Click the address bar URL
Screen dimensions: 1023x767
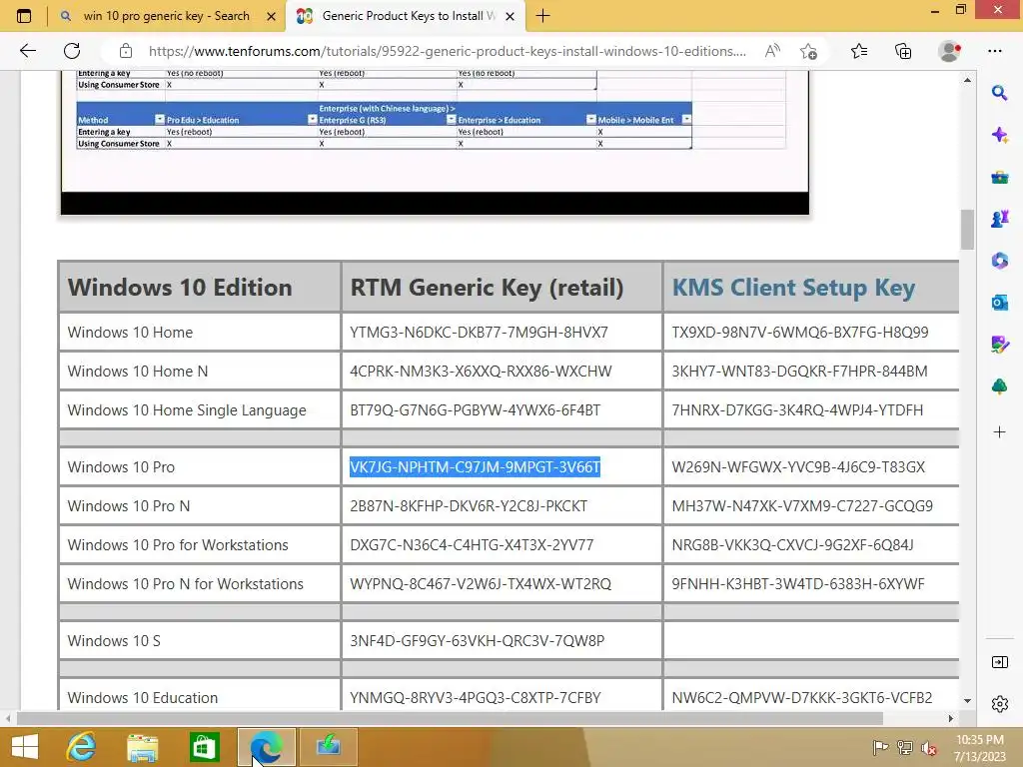coord(447,51)
